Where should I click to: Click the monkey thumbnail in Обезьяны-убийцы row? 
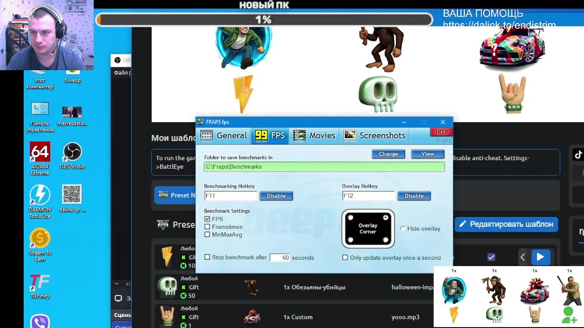[251, 287]
